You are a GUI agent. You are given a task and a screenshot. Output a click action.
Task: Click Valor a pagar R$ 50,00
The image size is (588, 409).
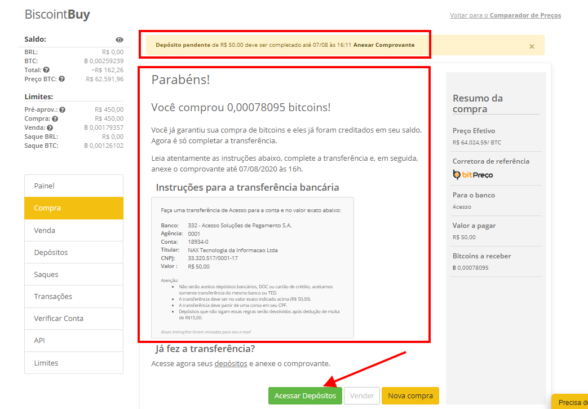click(x=464, y=237)
